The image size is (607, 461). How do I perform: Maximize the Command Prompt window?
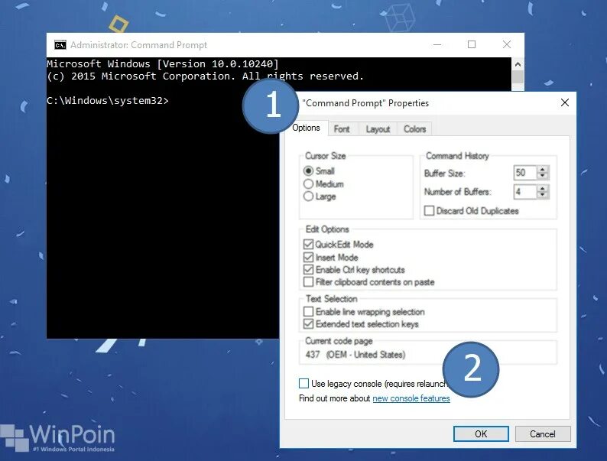pyautogui.click(x=472, y=44)
